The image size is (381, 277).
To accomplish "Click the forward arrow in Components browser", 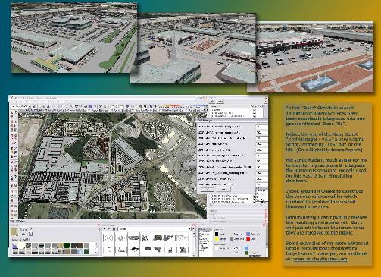I will (x=109, y=229).
